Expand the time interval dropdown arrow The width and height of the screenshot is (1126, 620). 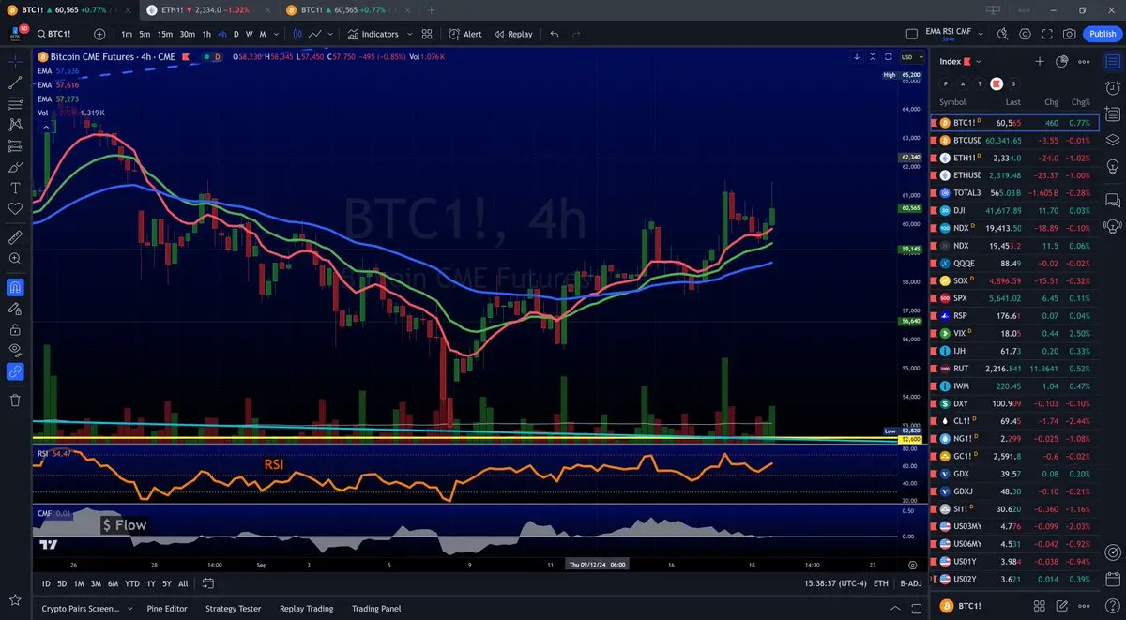(x=278, y=34)
